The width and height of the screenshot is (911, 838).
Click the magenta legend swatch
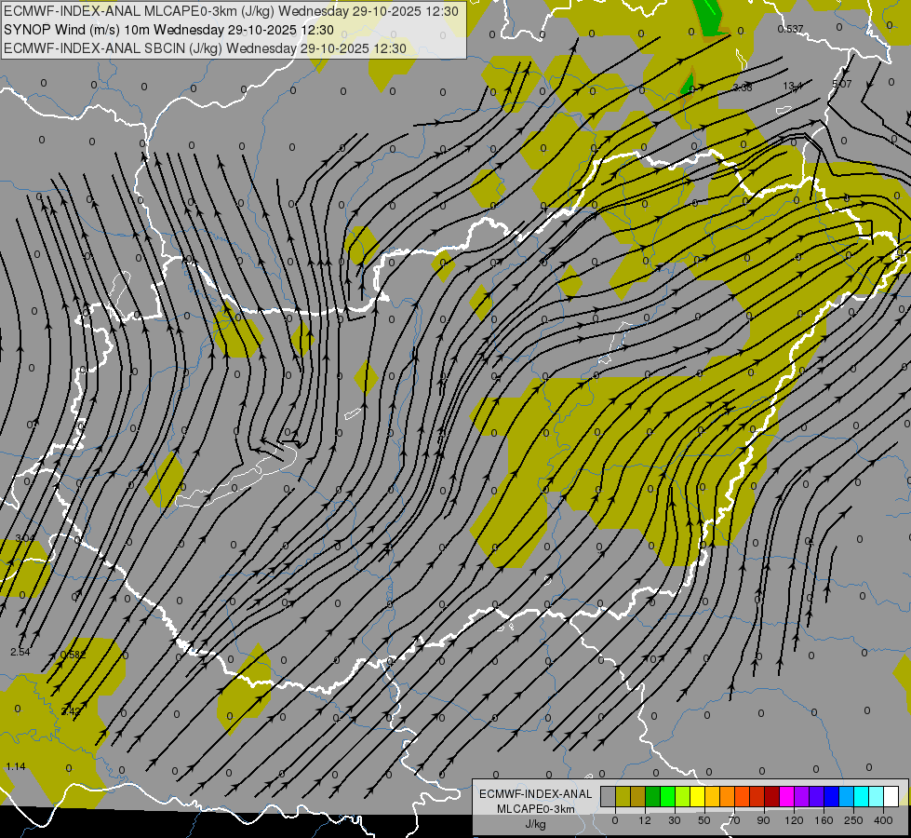787,796
